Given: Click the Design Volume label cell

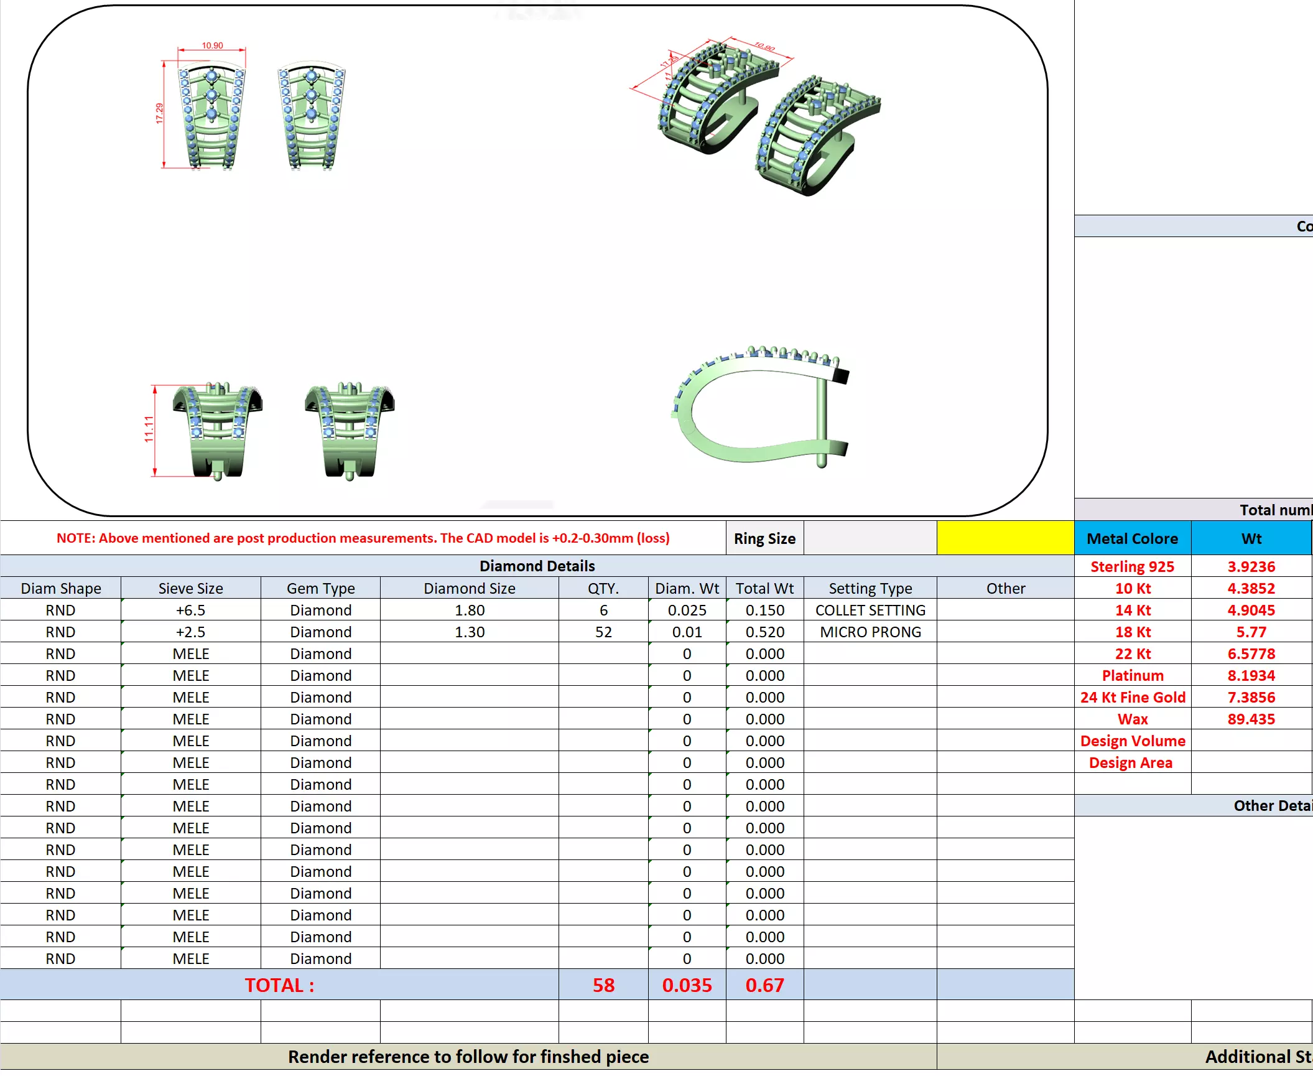Looking at the screenshot, I should 1132,741.
